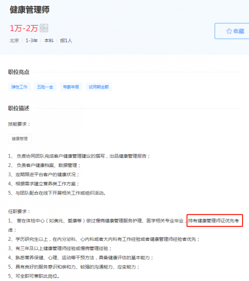Screen dimensions: 249x281
Task: Click the 本科 education label
Action: tap(49, 41)
